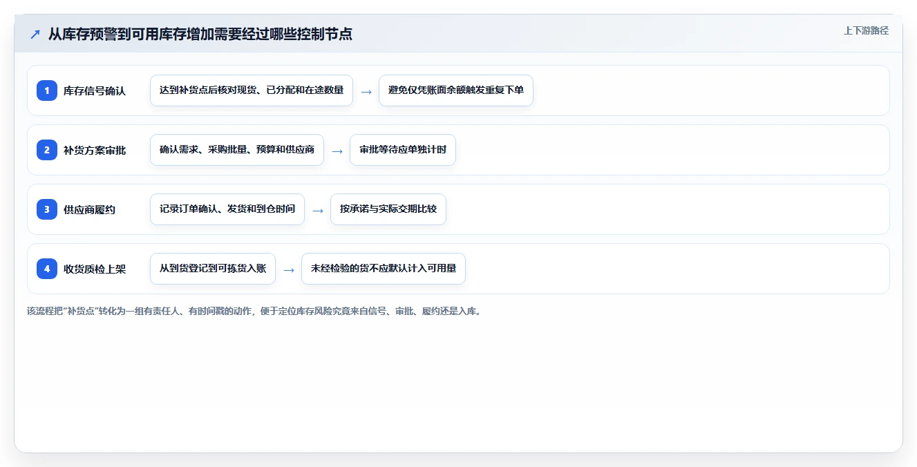Click the 从到货登记到可拣货入账 box
The height and width of the screenshot is (467, 917).
coord(213,269)
